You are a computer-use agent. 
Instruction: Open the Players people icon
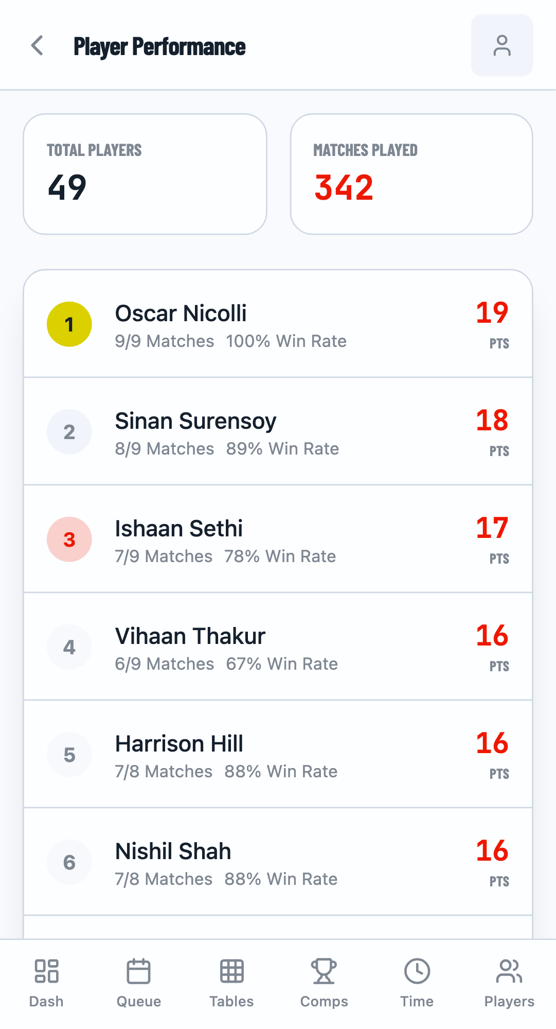(509, 971)
